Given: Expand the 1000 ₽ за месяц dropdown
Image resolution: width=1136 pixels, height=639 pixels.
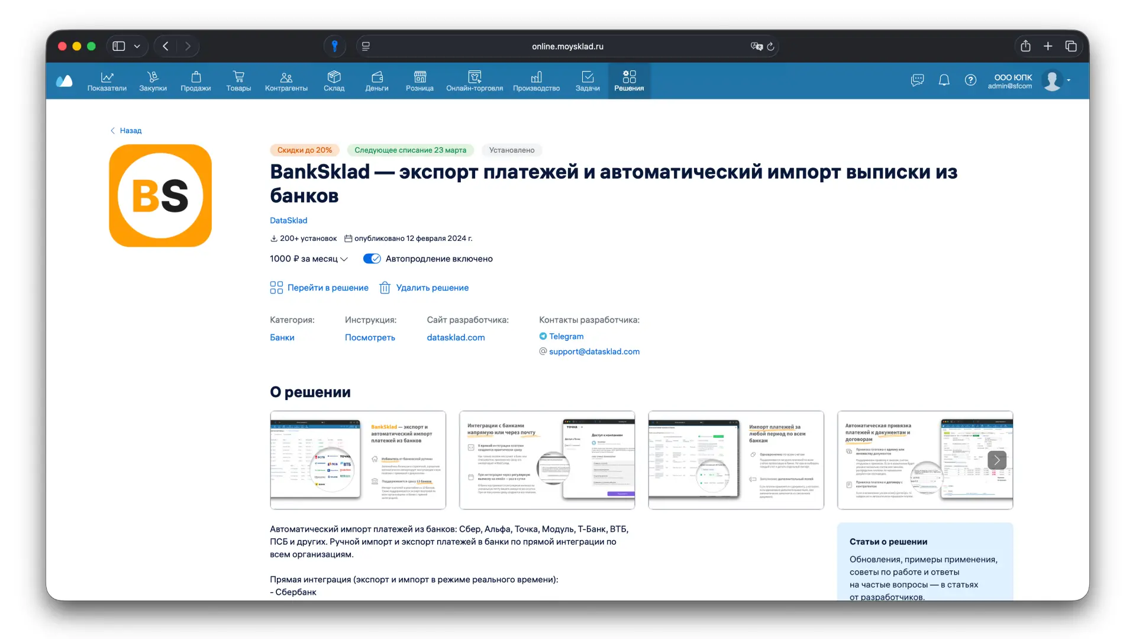Looking at the screenshot, I should click(344, 259).
